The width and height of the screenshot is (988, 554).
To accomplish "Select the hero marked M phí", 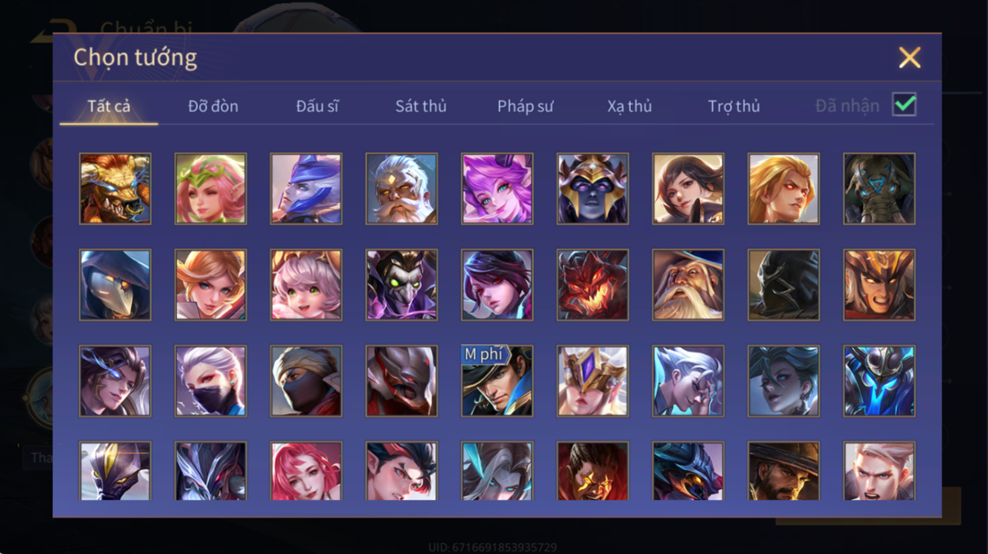I will [497, 381].
